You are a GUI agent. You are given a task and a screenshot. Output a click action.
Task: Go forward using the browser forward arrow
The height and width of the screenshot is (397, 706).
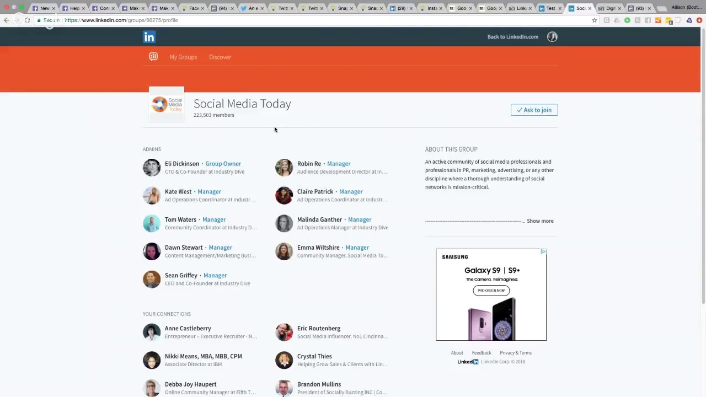tap(17, 20)
